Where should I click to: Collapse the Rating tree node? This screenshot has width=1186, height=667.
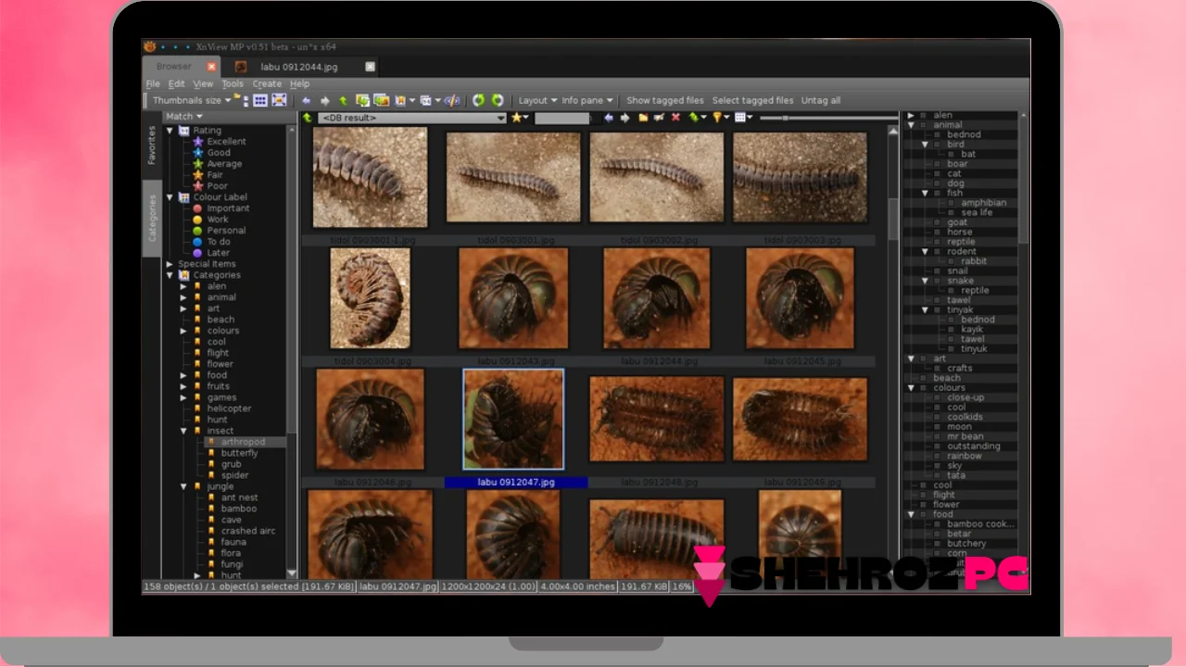pos(170,131)
